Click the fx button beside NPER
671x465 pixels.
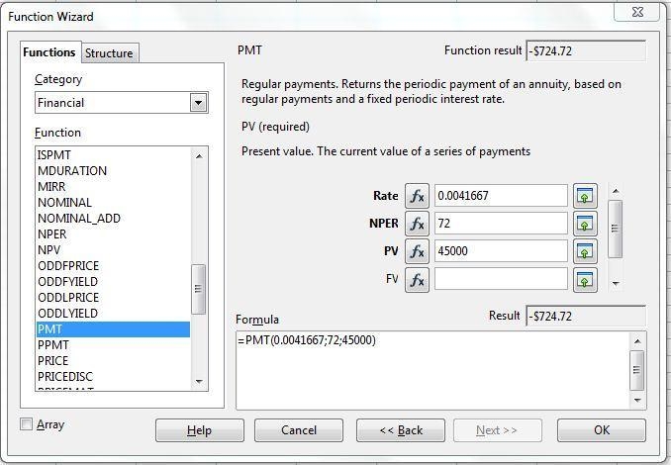point(417,224)
